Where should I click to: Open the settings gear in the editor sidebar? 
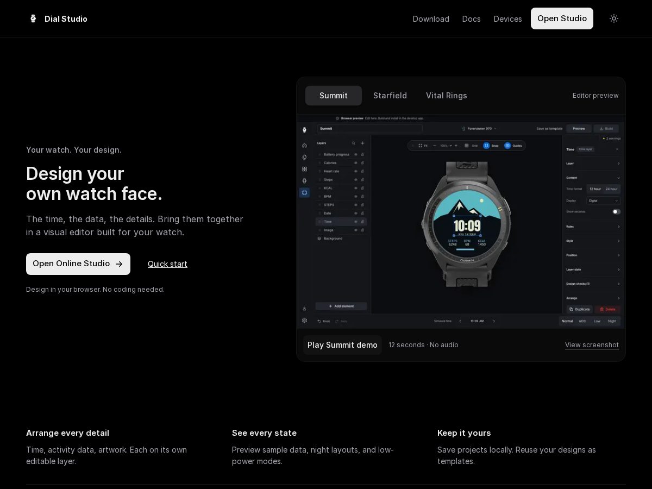(304, 321)
